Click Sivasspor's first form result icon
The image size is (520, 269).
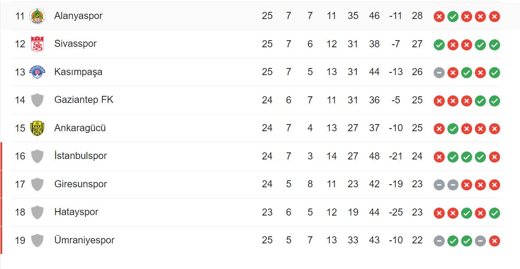coord(439,45)
